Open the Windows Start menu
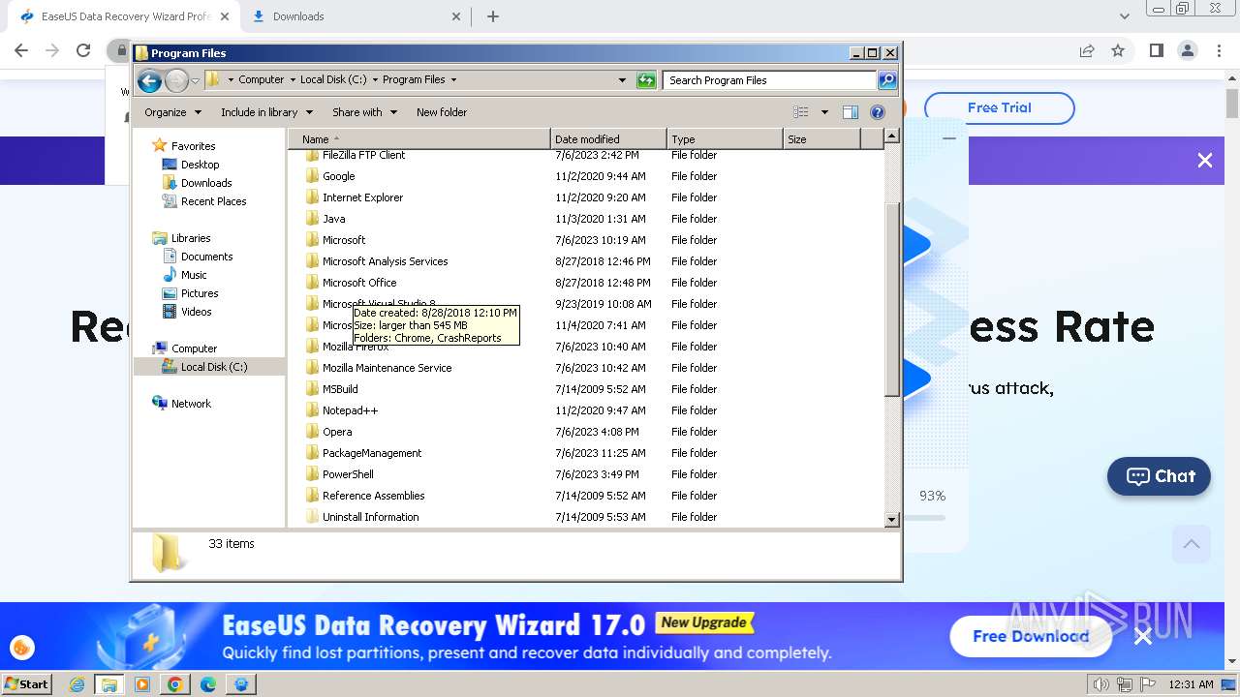Viewport: 1240px width, 697px height. 26,683
